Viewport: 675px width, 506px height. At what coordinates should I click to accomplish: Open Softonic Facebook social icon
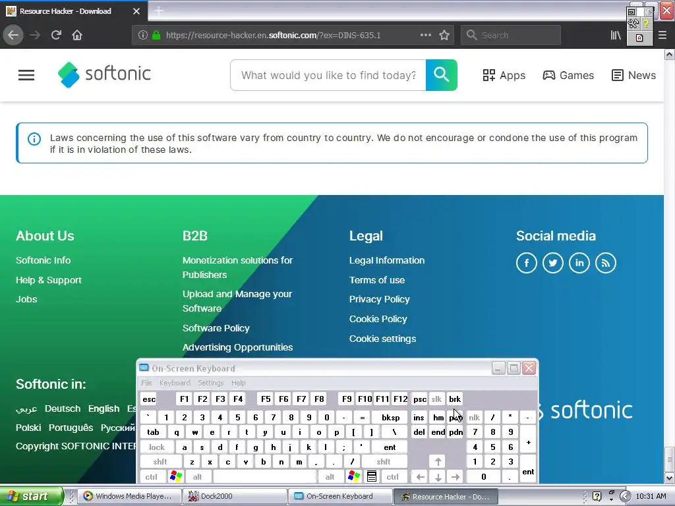[527, 263]
